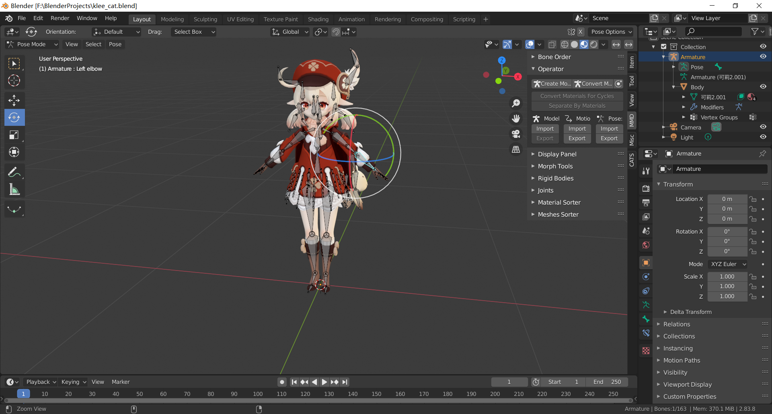Open the Pose Mode dropdown
Screen dimensions: 772x414
point(32,44)
